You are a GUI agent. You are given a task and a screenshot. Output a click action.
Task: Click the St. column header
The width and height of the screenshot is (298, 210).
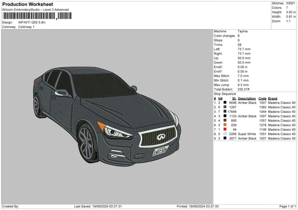click(233, 98)
